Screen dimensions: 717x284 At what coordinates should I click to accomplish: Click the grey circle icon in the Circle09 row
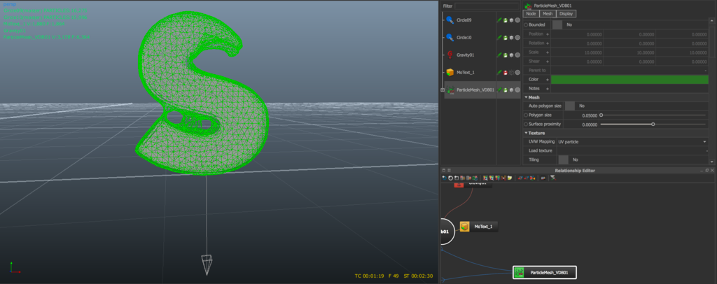[x=517, y=20]
